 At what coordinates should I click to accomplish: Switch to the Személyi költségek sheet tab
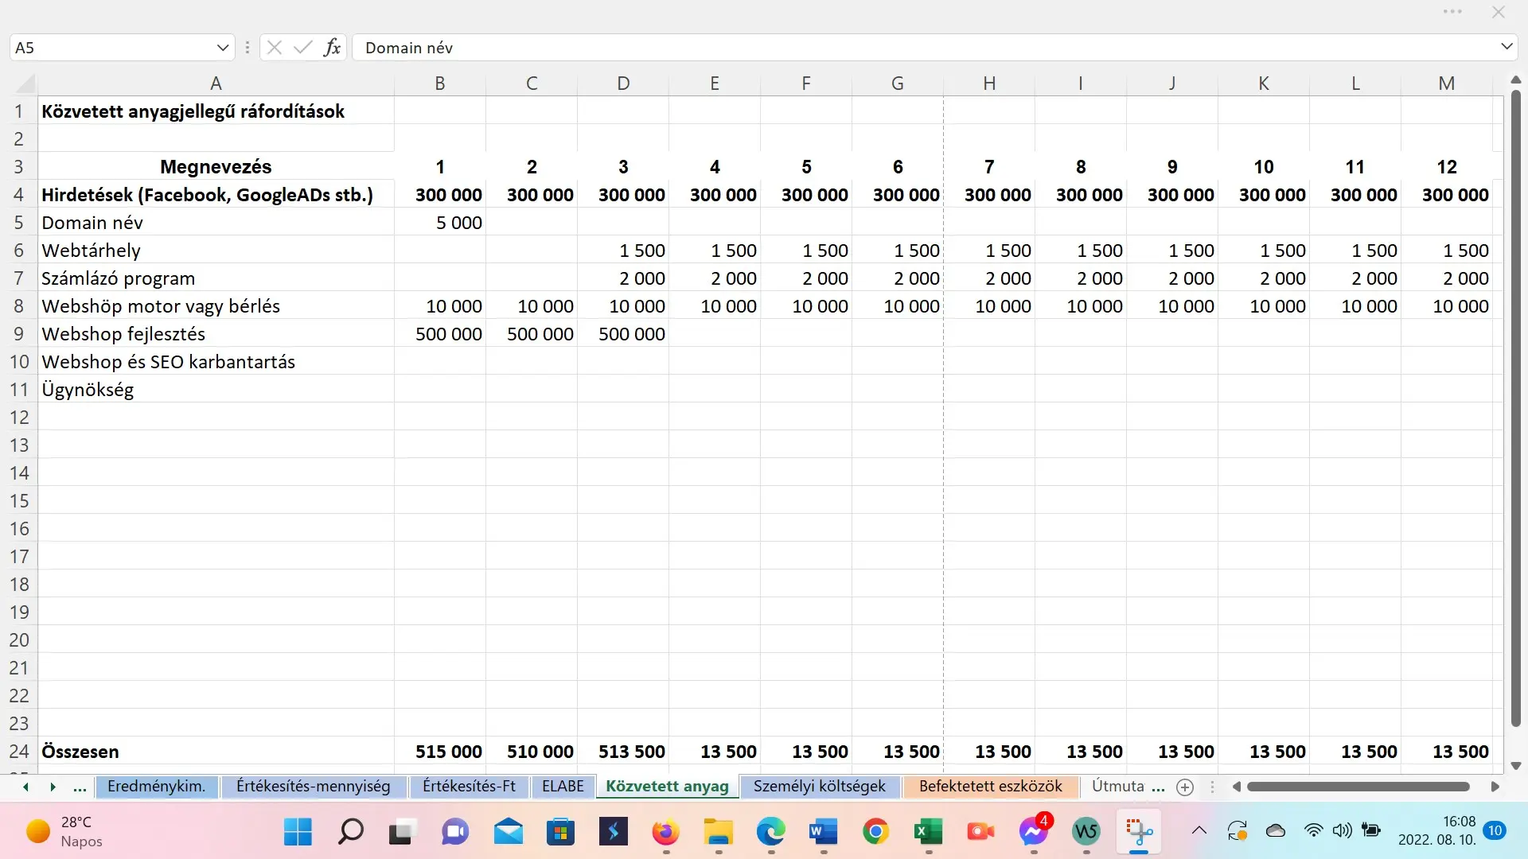[819, 787]
